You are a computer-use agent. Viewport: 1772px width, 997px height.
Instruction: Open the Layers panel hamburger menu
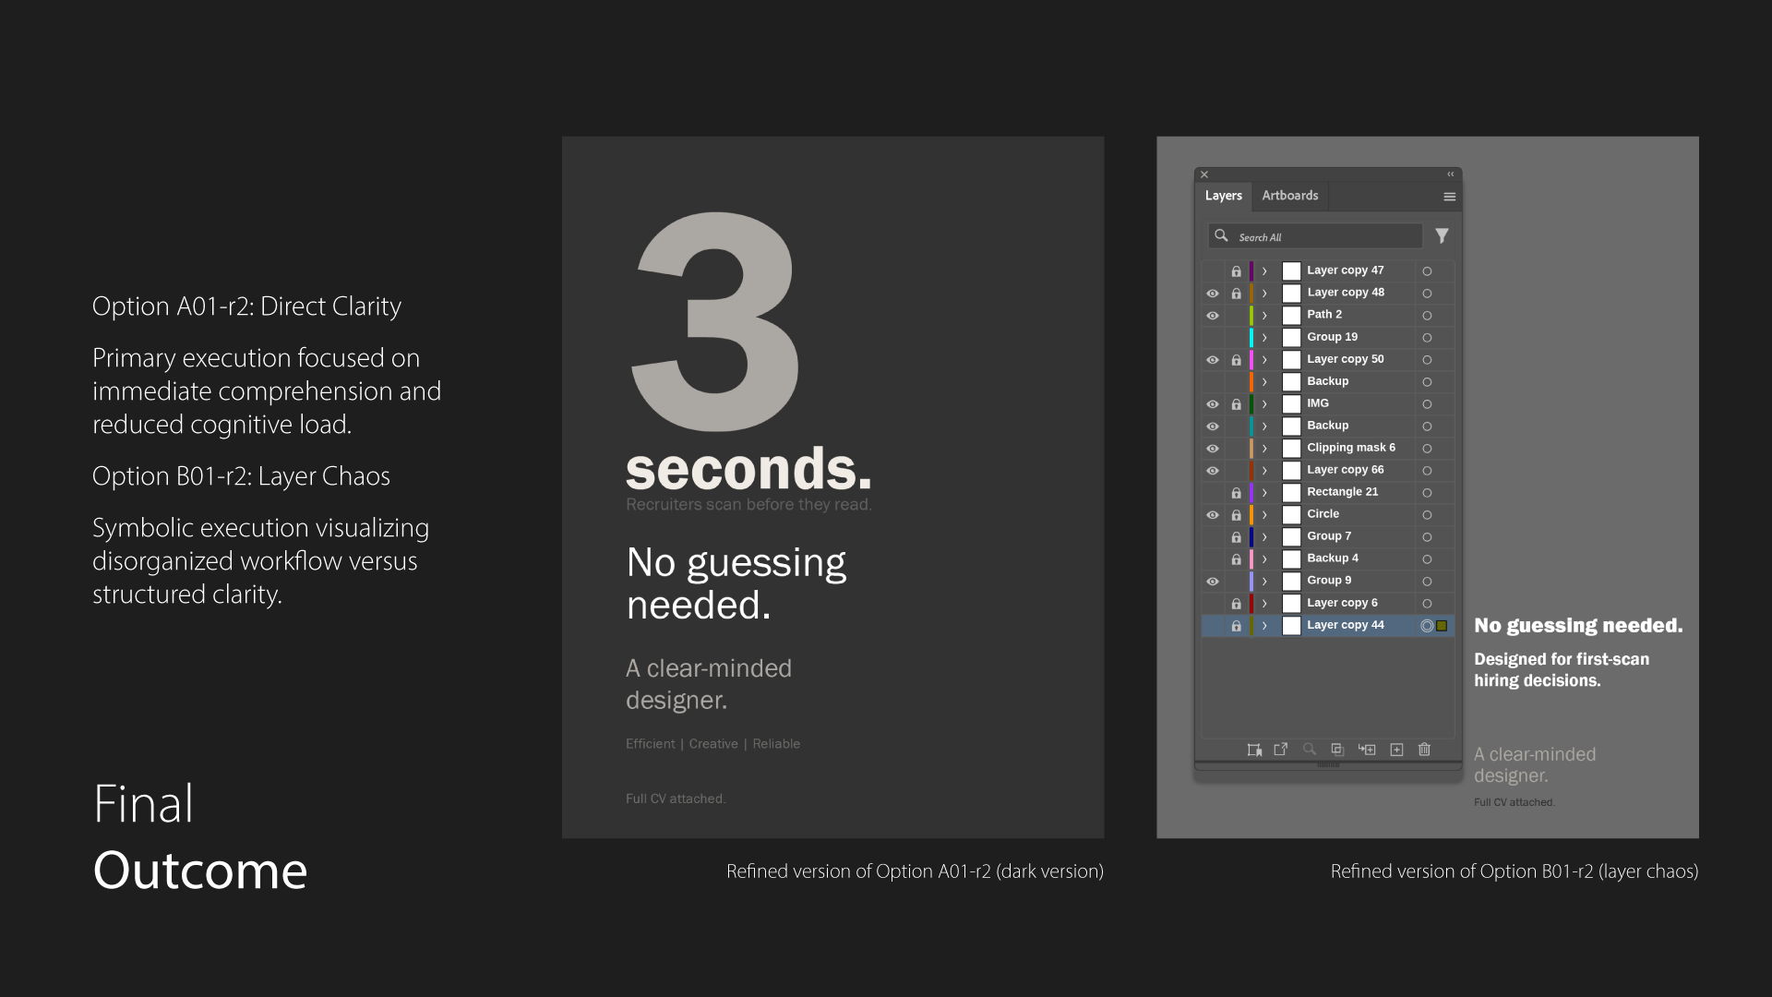[x=1449, y=197]
